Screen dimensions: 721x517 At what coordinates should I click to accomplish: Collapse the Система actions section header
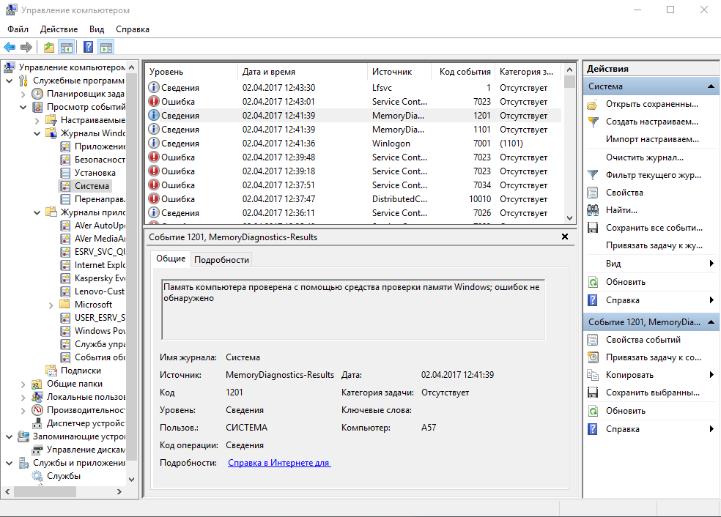point(711,86)
